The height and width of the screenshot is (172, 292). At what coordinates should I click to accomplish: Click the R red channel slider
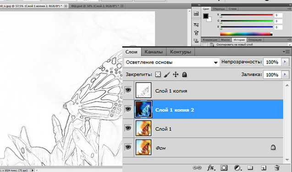[247, 15]
